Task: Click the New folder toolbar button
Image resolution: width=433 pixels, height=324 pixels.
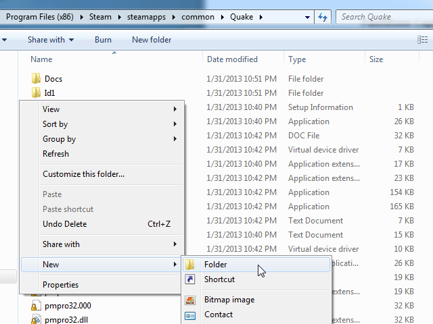Action: point(152,40)
